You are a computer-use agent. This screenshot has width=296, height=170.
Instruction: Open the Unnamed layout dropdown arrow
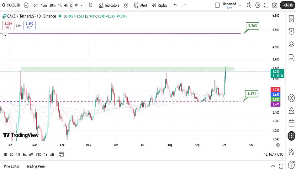240,5
